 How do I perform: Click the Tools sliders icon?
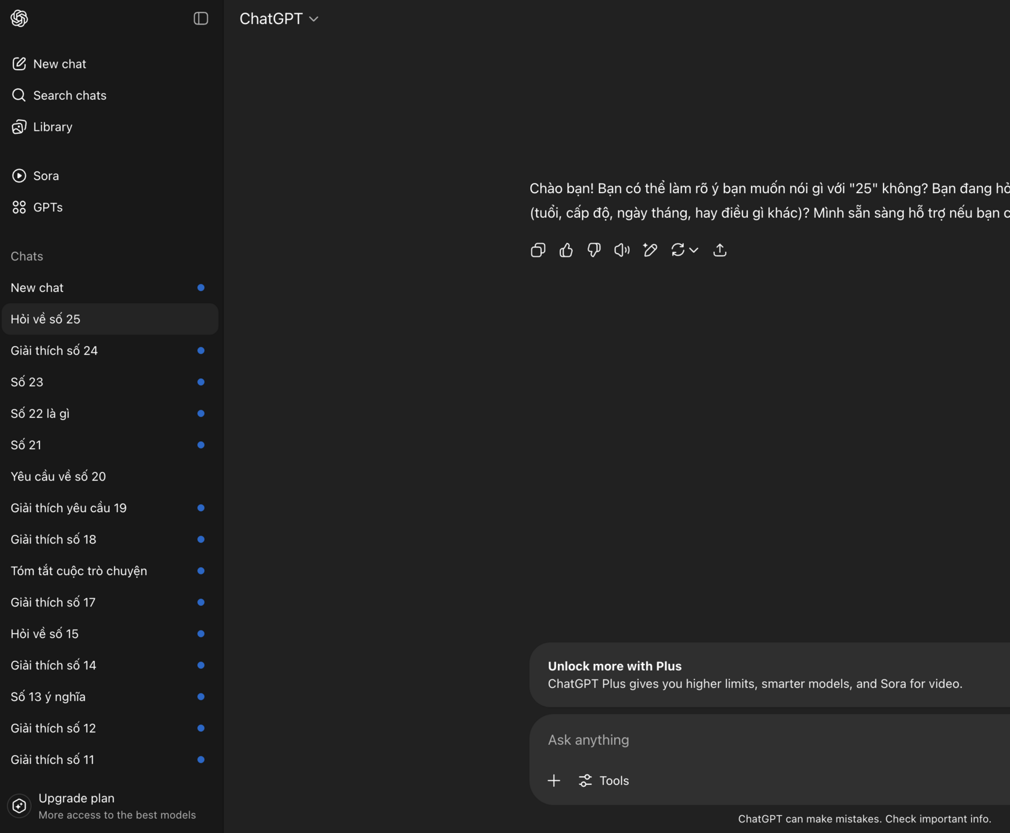[x=585, y=781]
